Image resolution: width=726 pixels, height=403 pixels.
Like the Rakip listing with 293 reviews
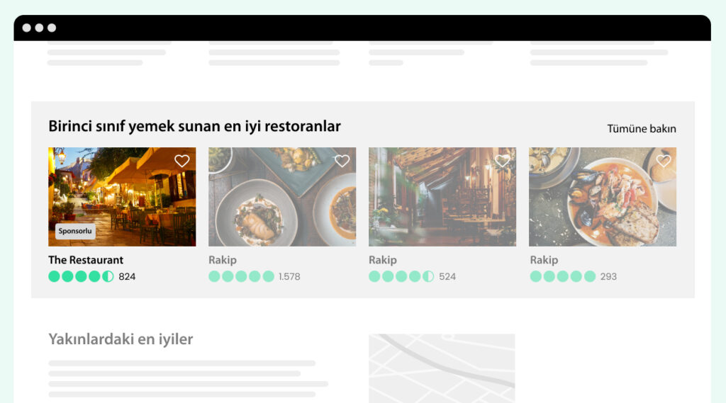click(x=664, y=161)
